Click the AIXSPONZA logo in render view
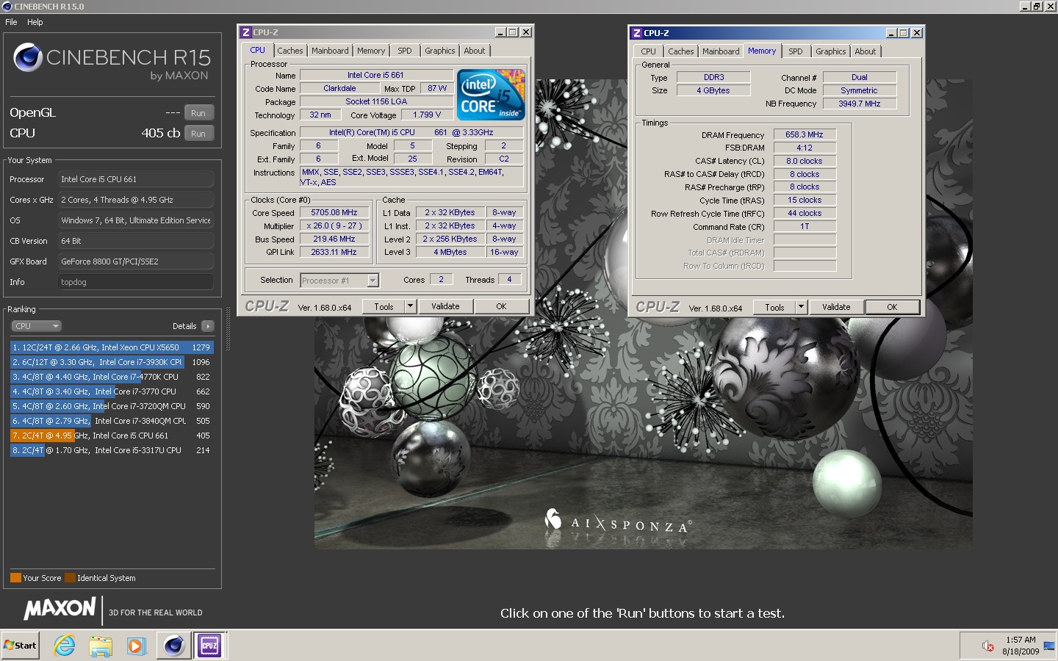Screen dimensions: 1058x661 (x=618, y=521)
